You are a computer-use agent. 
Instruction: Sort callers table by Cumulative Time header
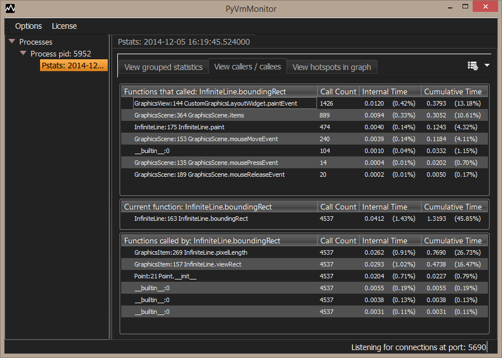(454, 91)
